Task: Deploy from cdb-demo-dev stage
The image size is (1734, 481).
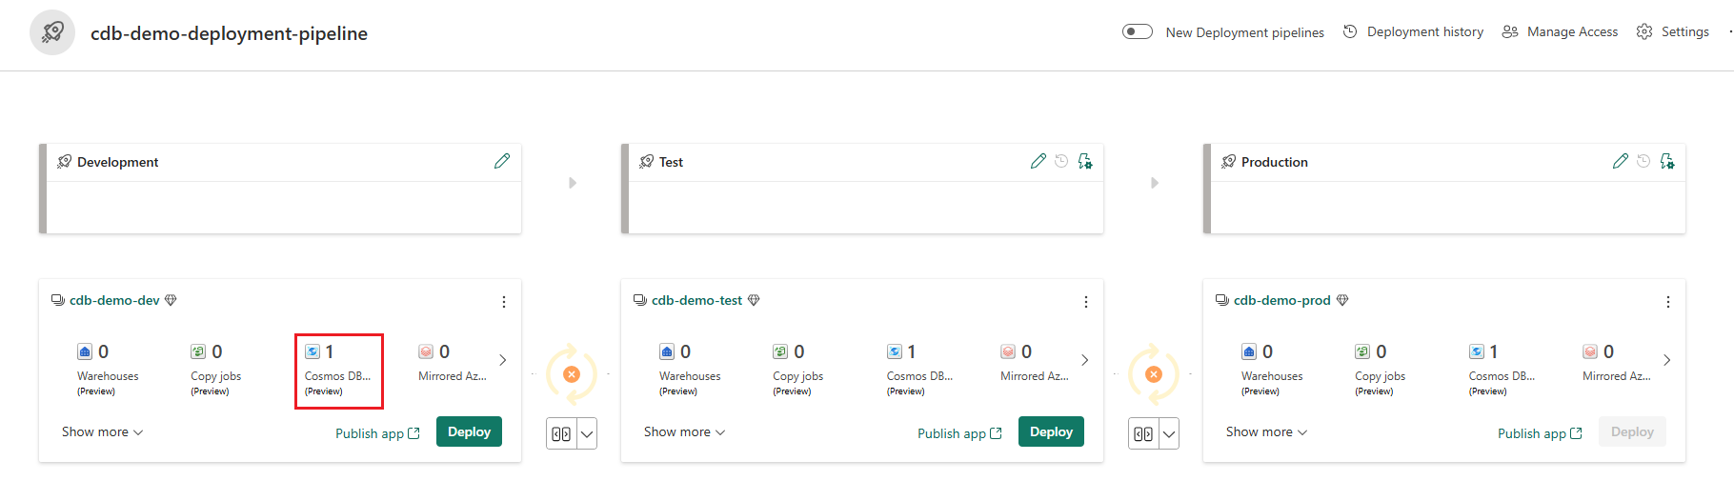Action: click(x=469, y=431)
